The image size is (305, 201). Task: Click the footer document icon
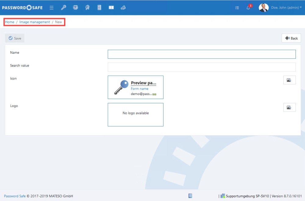190,196
